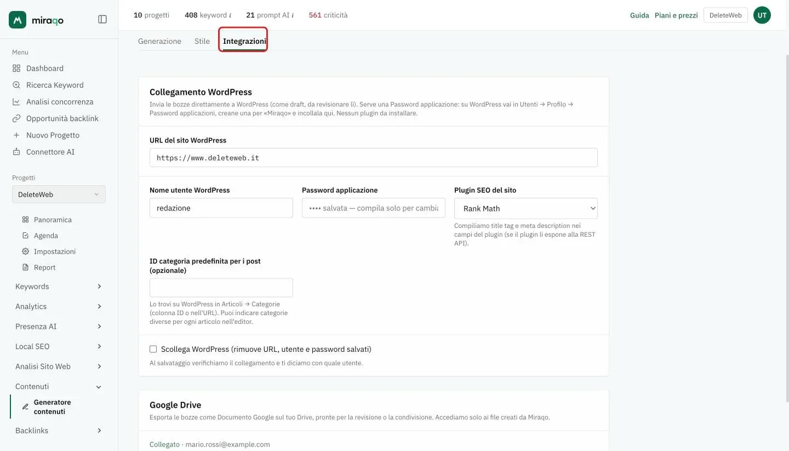Expand the Presenza AI section
Screen dimensions: 789x451
[x=59, y=327]
